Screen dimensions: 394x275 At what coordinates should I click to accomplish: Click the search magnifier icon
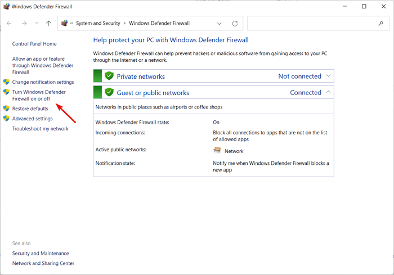click(x=380, y=24)
